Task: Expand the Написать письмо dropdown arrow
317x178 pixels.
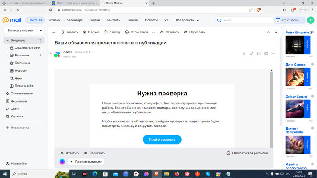Action: click(41, 30)
